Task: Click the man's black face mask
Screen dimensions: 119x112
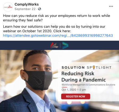Action: click(38, 80)
